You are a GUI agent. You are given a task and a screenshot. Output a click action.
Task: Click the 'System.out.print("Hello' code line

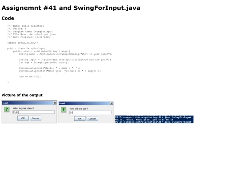[50, 68]
